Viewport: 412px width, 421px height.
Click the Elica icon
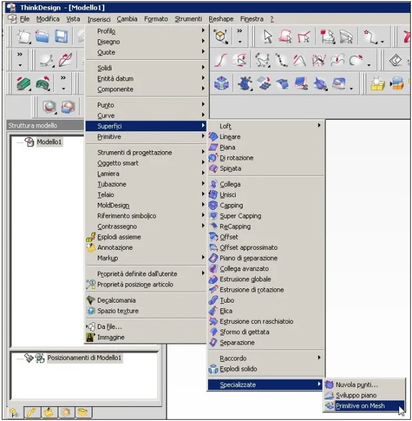(x=213, y=311)
